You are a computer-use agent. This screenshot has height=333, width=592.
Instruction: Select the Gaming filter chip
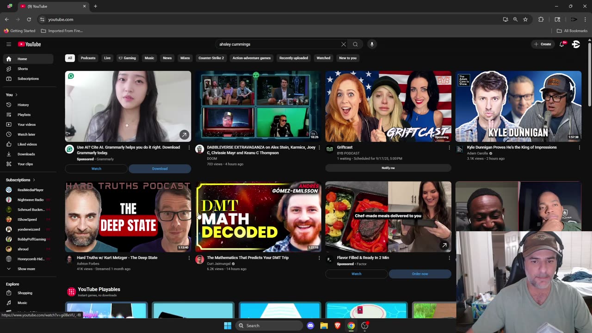[127, 58]
